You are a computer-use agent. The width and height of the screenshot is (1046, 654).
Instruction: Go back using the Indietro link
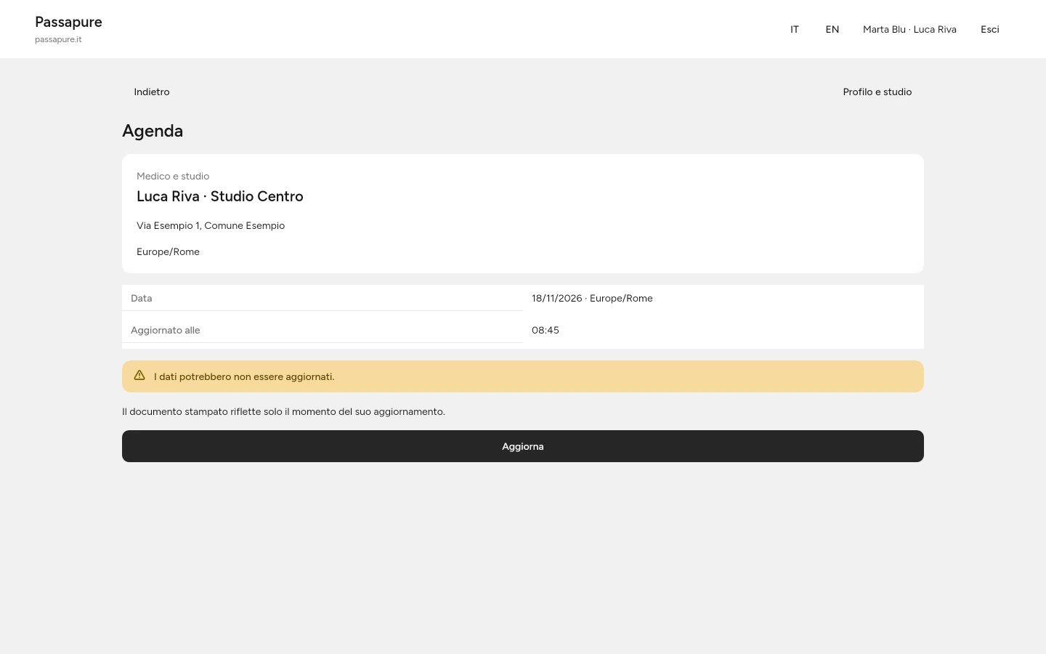coord(152,92)
